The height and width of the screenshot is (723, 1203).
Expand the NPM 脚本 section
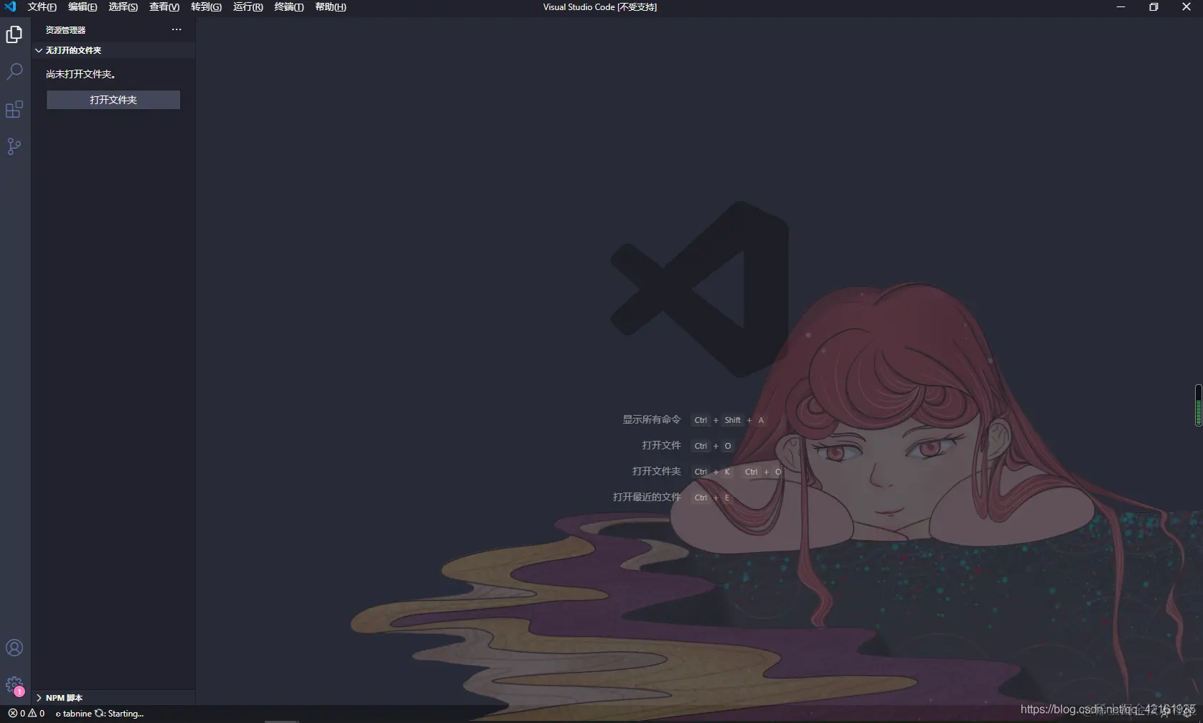[65, 697]
